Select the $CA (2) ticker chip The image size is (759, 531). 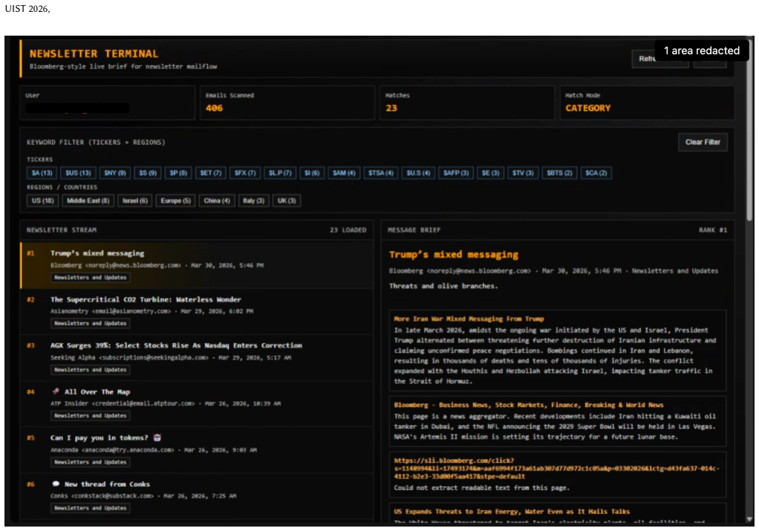(596, 173)
